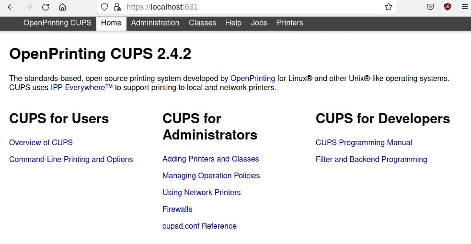
Task: Bookmark this page with the star icon
Action: click(x=389, y=7)
